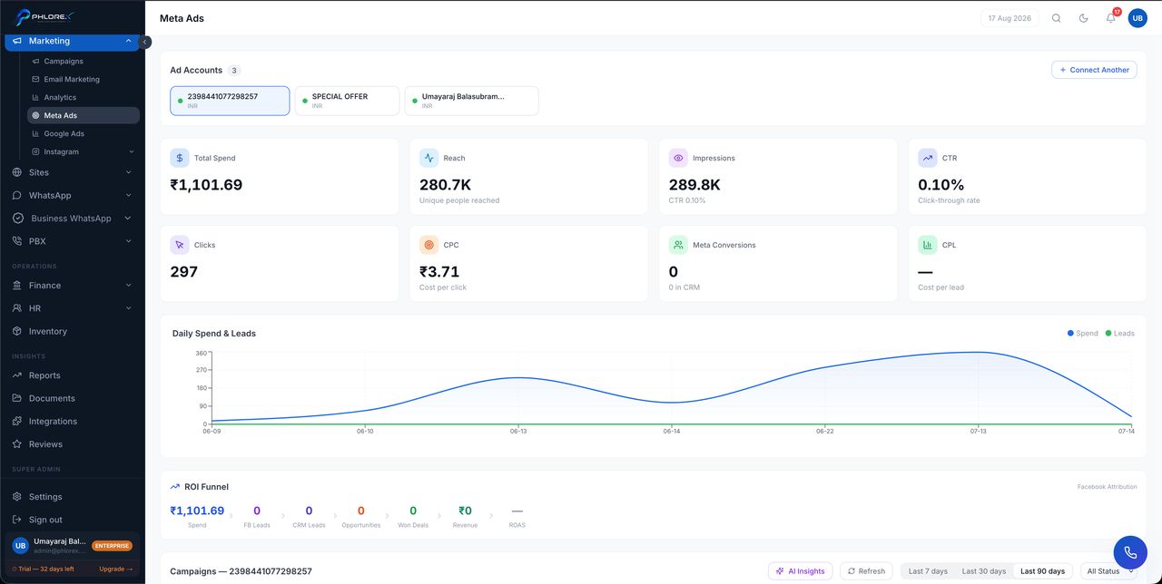Toggle dark mode moon icon

point(1083,18)
